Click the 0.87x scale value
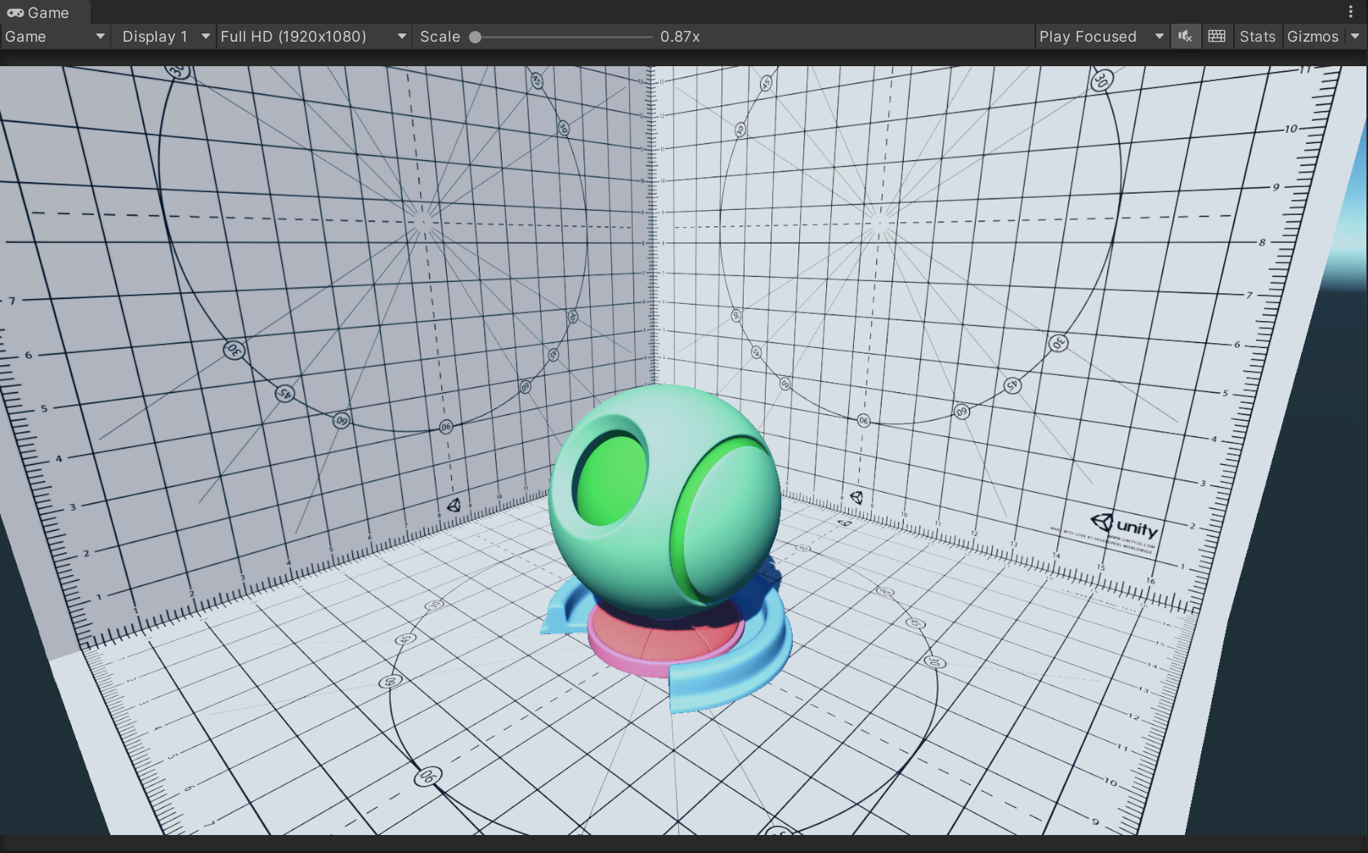1368x853 pixels. (680, 36)
